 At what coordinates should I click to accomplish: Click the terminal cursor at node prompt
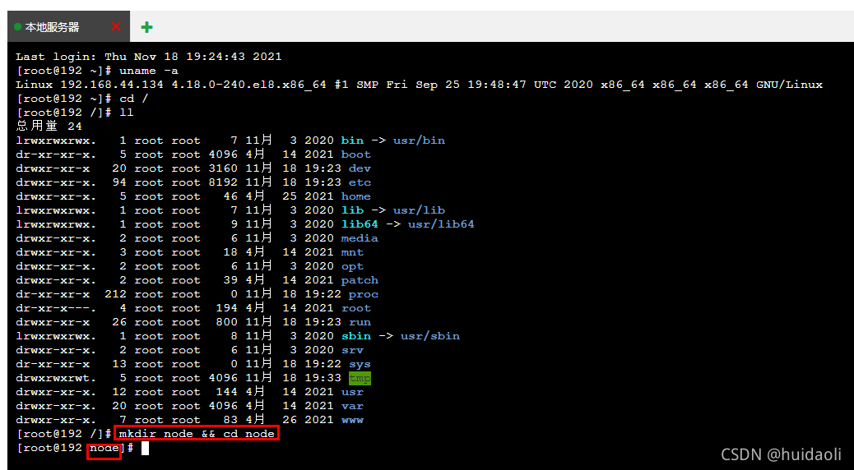[x=145, y=449]
